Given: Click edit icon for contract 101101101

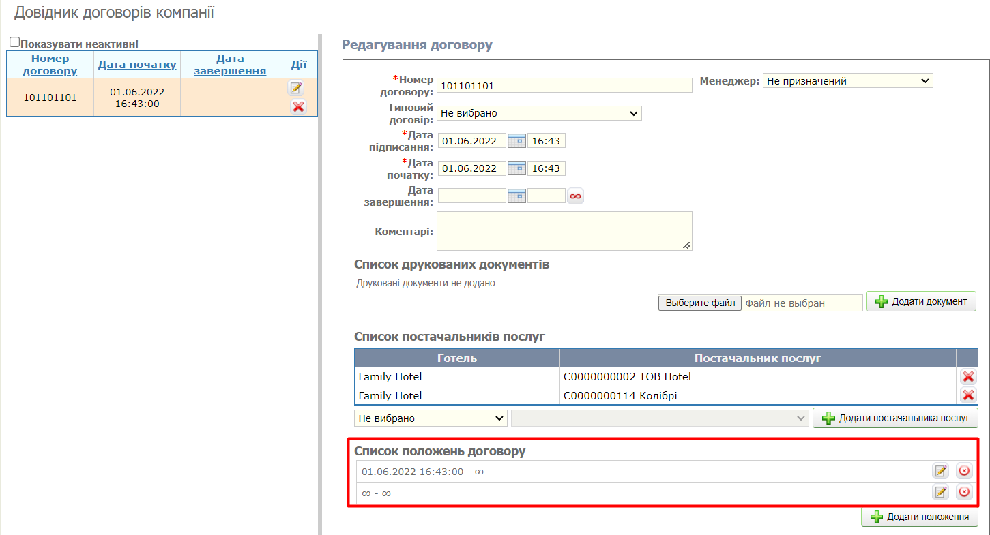Looking at the screenshot, I should (x=296, y=88).
